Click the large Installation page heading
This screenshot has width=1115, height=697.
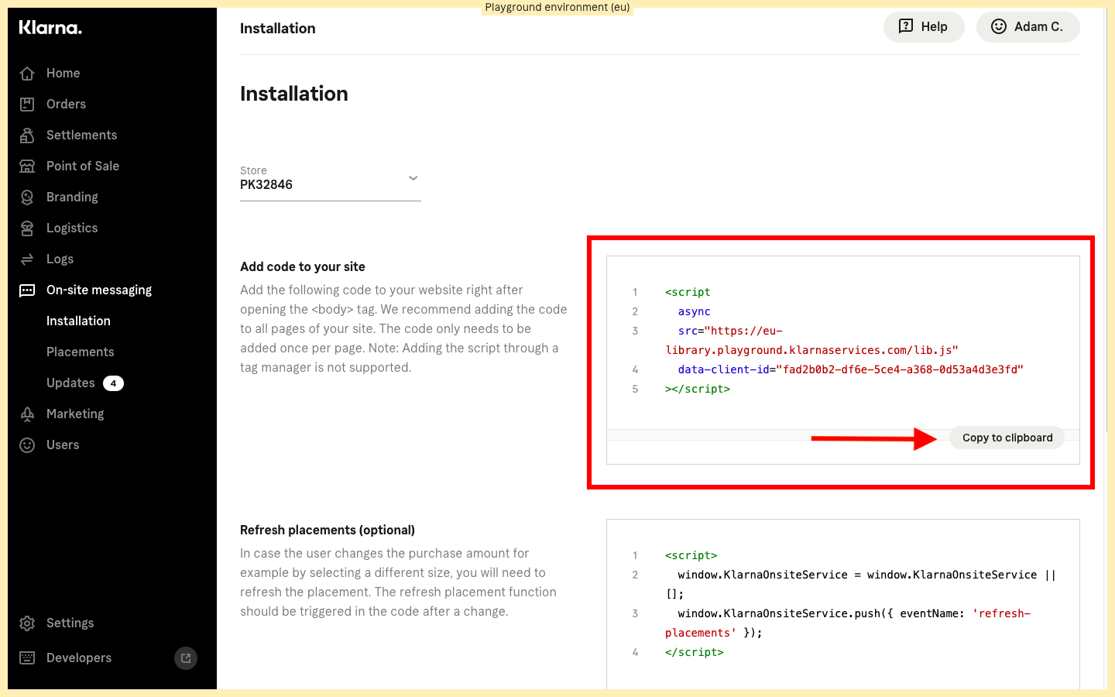(x=294, y=94)
